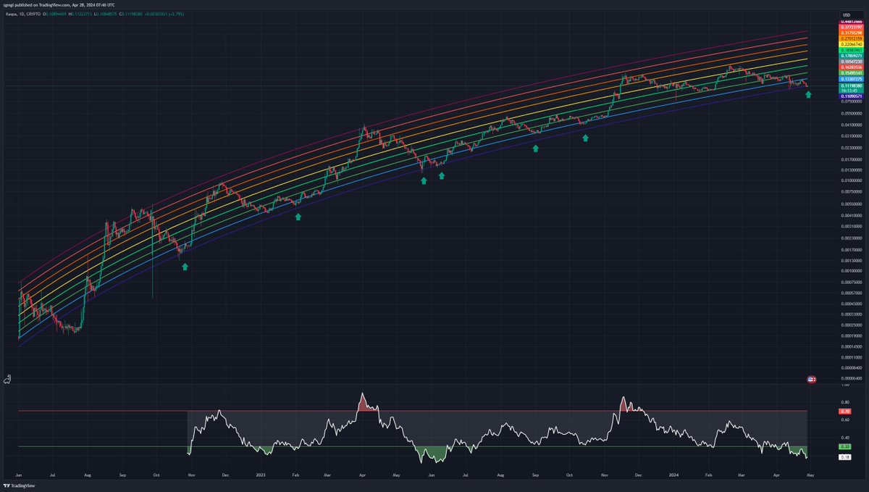869x492 pixels.
Task: Select the 0.13307275 blue price label
Action: (x=851, y=79)
